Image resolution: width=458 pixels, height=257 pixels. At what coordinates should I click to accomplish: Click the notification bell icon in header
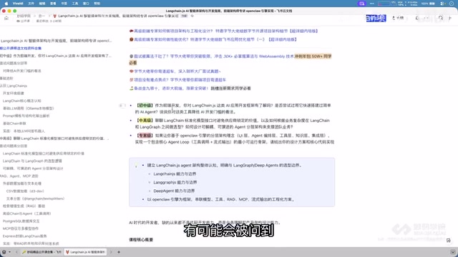tap(417, 18)
